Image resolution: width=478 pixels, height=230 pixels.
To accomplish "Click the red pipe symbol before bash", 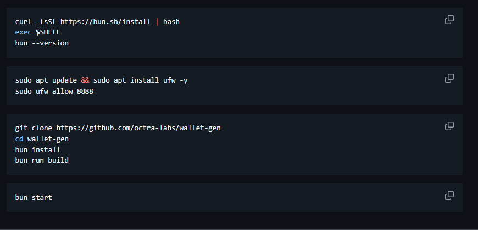I will 157,22.
